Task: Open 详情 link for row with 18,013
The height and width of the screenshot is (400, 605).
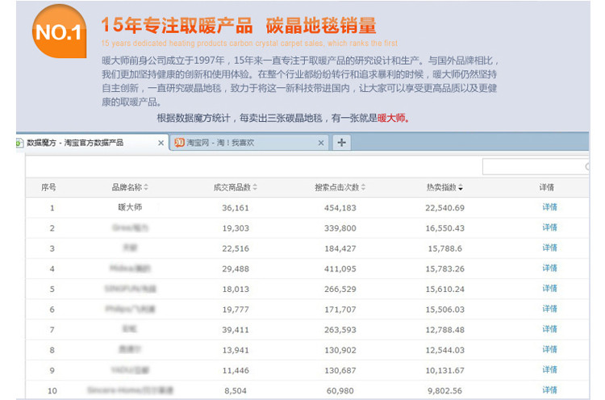Action: pyautogui.click(x=549, y=289)
